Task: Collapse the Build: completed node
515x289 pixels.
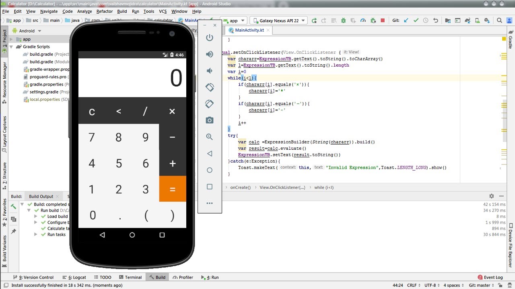Action: [x=23, y=204]
